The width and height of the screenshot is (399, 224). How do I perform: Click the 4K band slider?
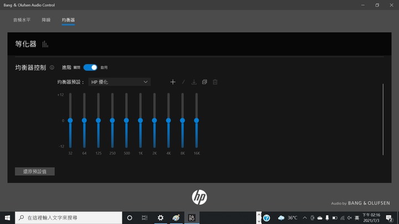[x=168, y=121]
